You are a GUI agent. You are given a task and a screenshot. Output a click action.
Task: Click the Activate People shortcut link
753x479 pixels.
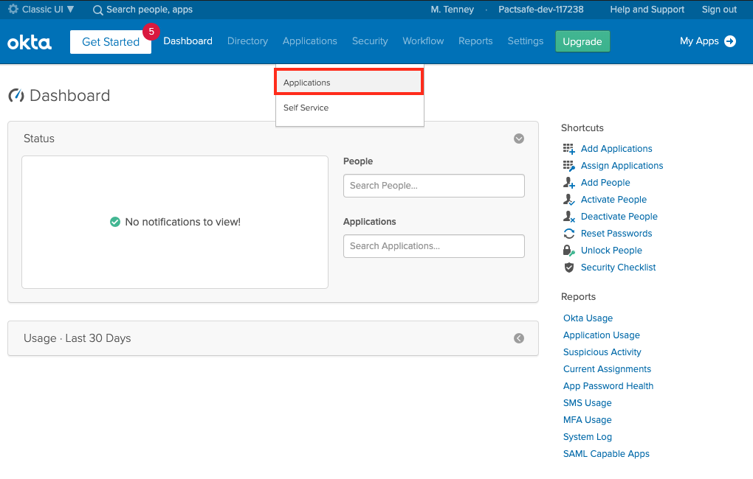click(613, 200)
